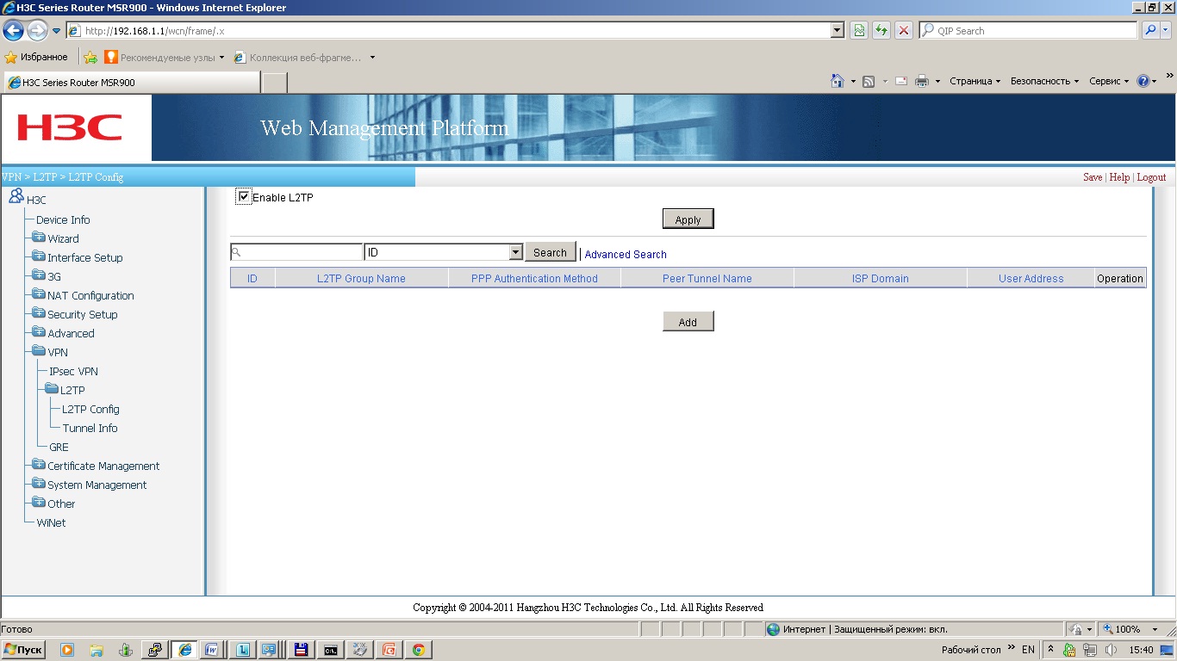Viewport: 1177px width, 661px height.
Task: Toggle the Enable L2TP checkbox
Action: (244, 197)
